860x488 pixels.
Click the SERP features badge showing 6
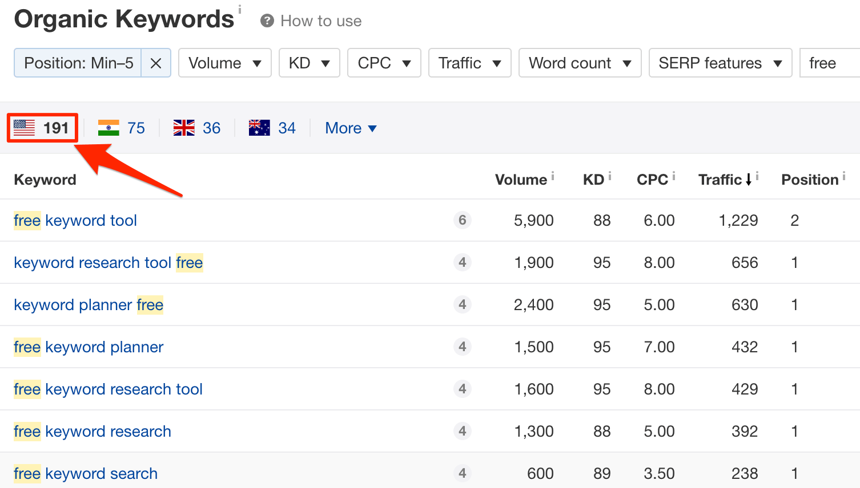click(463, 221)
